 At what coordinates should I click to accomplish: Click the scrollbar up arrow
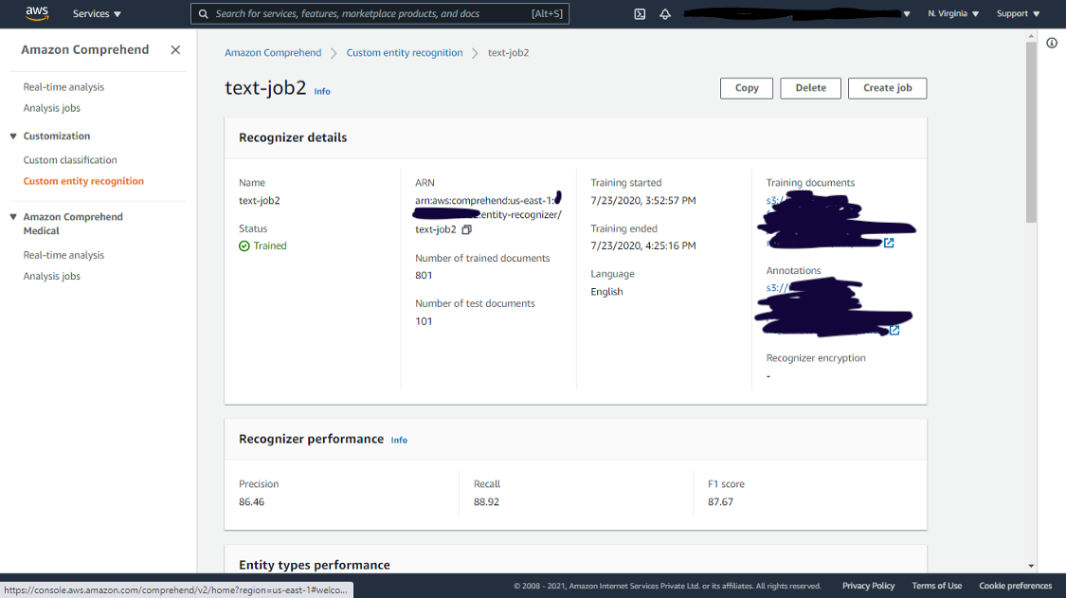tap(1031, 35)
